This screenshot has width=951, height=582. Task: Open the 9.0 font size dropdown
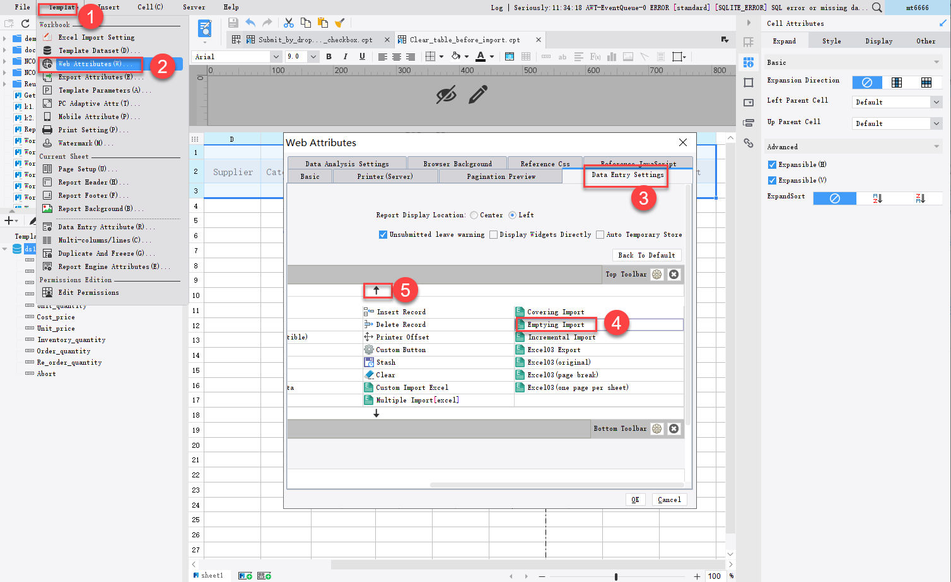click(313, 57)
